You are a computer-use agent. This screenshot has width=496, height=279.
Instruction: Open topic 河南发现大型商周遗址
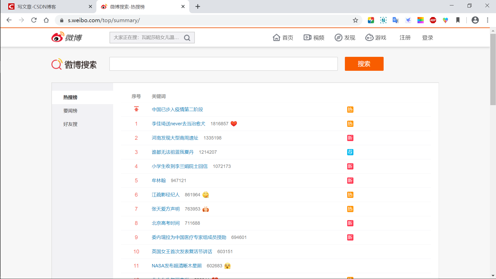click(x=175, y=138)
